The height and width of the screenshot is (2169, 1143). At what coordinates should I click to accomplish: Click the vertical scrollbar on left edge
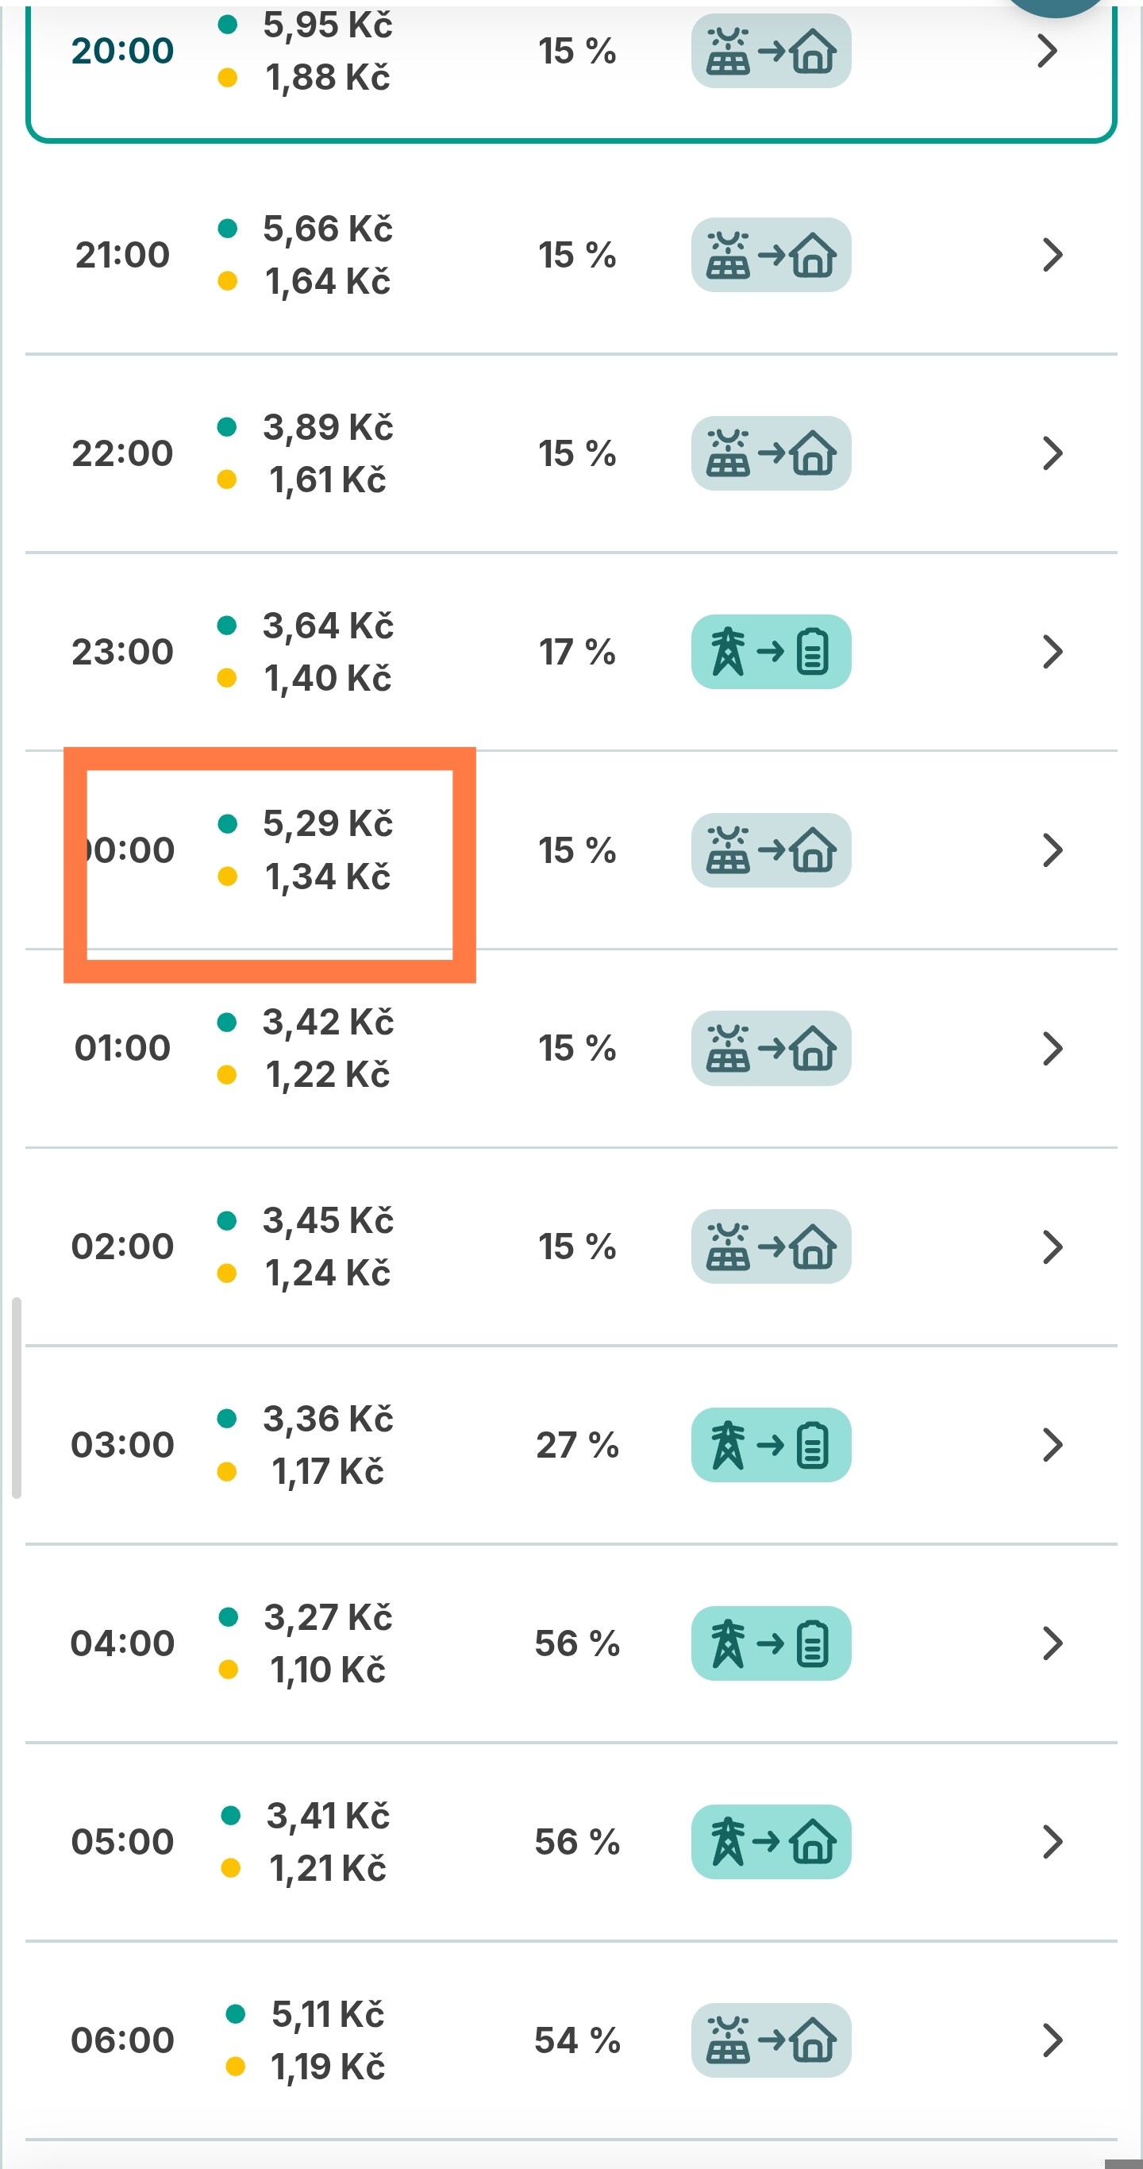[16, 1398]
